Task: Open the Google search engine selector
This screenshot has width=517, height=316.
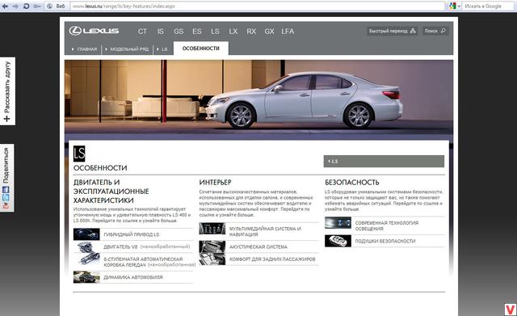Action: [454, 6]
